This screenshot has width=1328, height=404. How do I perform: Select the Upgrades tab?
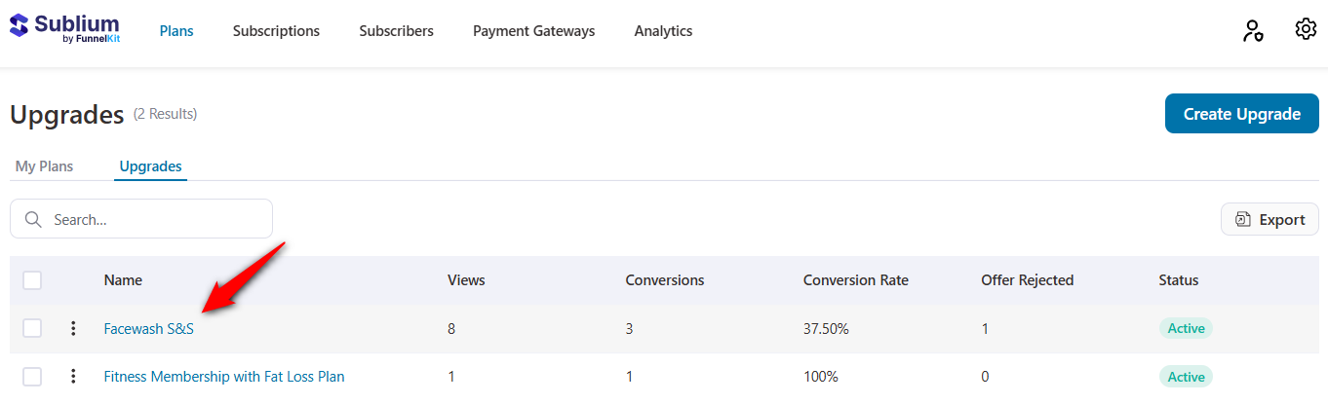(x=150, y=166)
